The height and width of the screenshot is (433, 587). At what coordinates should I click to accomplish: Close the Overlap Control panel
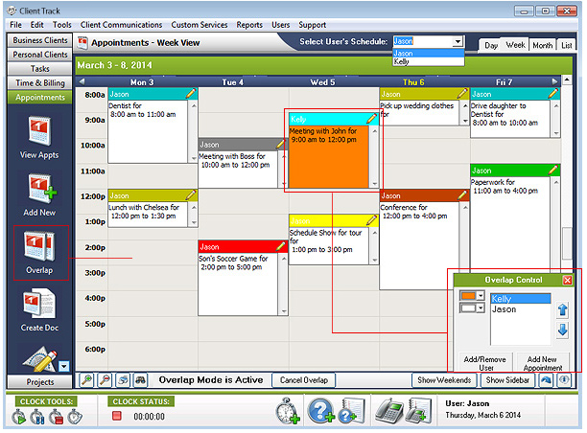[x=568, y=280]
